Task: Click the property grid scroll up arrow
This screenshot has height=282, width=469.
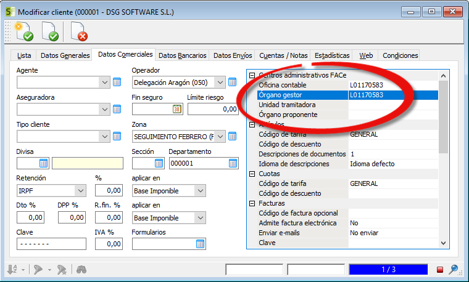Action: coord(443,76)
